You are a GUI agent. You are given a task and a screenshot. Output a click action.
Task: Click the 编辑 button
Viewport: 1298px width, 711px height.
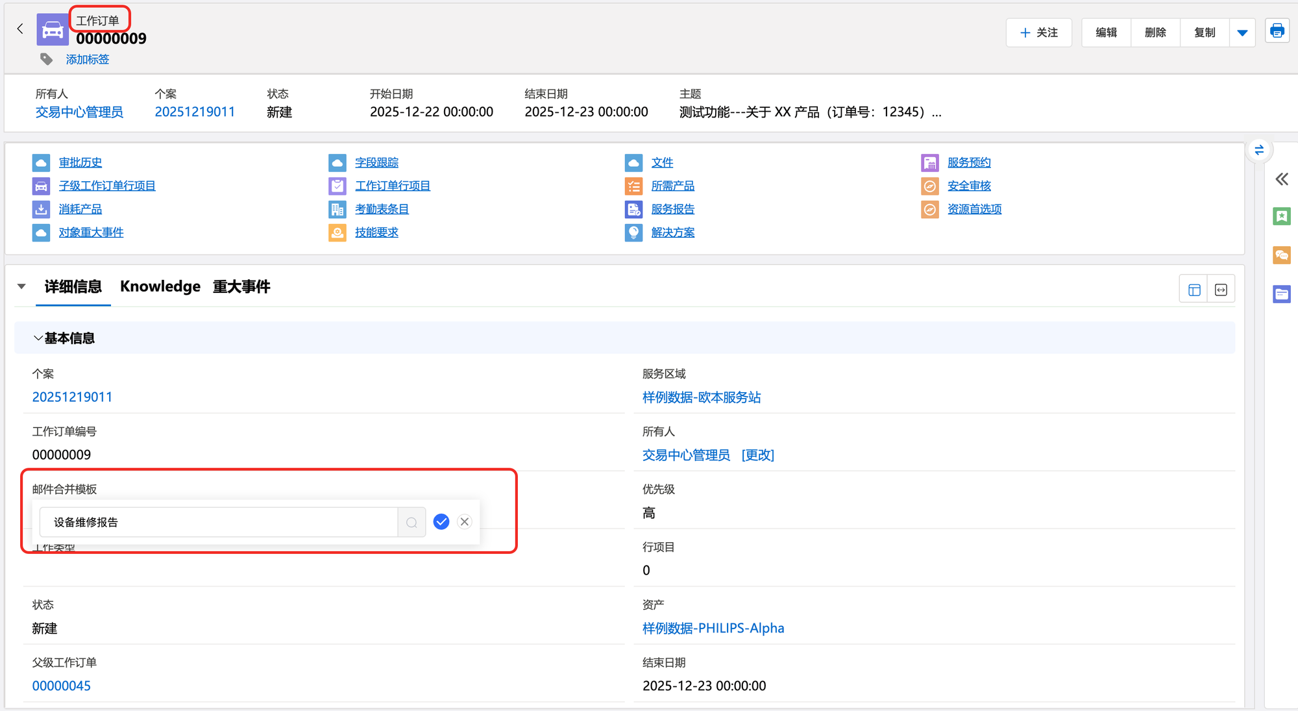click(1106, 32)
